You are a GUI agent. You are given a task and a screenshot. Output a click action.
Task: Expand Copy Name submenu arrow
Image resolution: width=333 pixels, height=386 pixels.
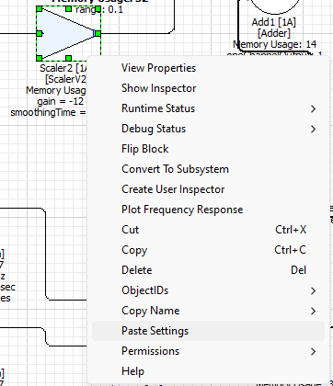313,311
